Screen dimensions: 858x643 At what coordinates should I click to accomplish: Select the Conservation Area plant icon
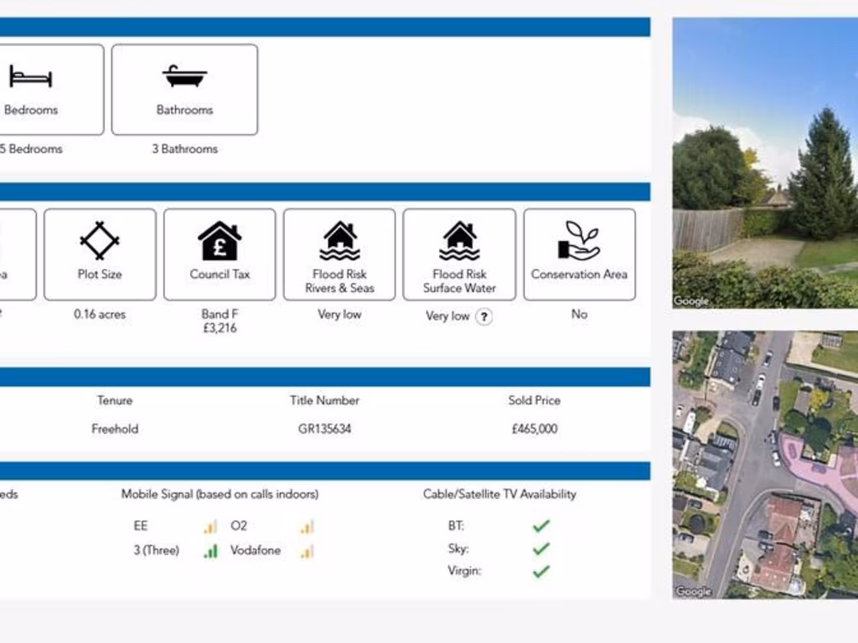click(x=579, y=241)
